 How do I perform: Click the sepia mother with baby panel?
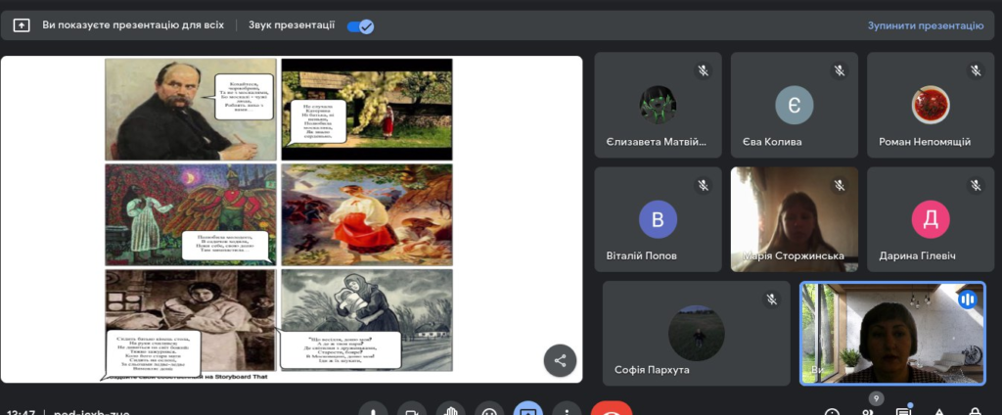[x=191, y=320]
